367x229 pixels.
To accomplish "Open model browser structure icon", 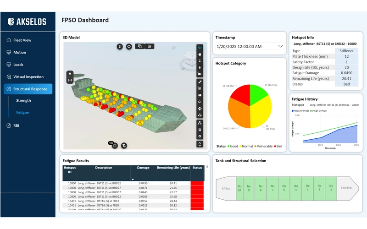I will point(200,123).
